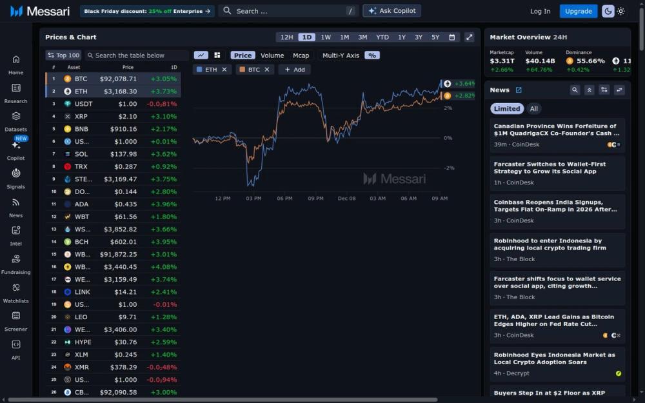
Task: Open the API sidebar section
Action: pyautogui.click(x=15, y=350)
